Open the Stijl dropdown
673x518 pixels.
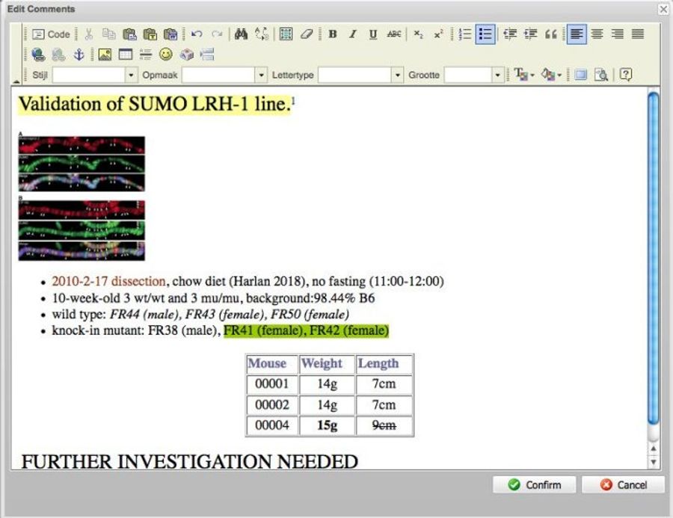coord(131,75)
